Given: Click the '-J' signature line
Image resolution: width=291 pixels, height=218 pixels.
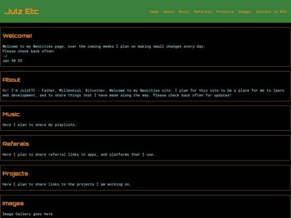Looking at the screenshot, I should [x=5, y=56].
